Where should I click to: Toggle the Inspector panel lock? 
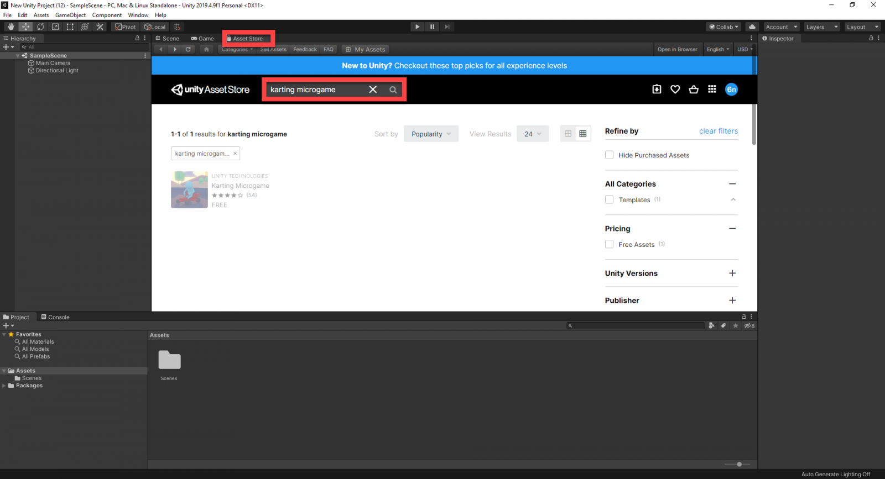click(871, 38)
